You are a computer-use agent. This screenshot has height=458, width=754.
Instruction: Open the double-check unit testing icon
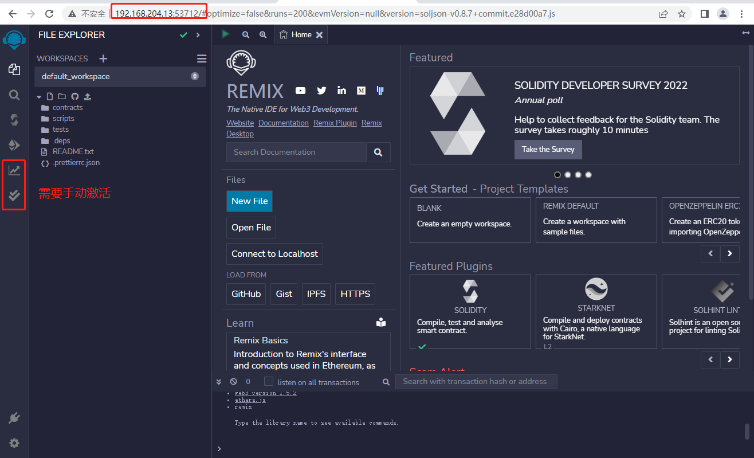pos(14,196)
